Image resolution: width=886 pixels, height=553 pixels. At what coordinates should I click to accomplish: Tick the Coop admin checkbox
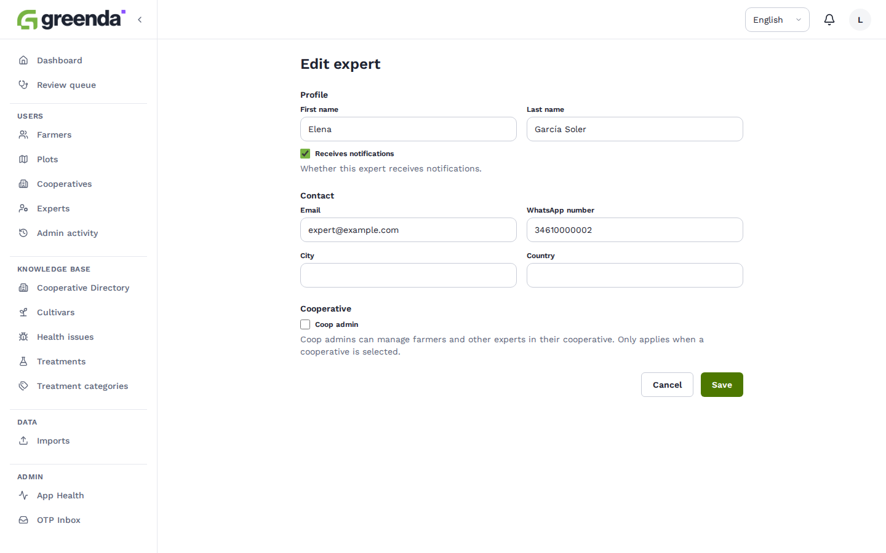click(305, 324)
